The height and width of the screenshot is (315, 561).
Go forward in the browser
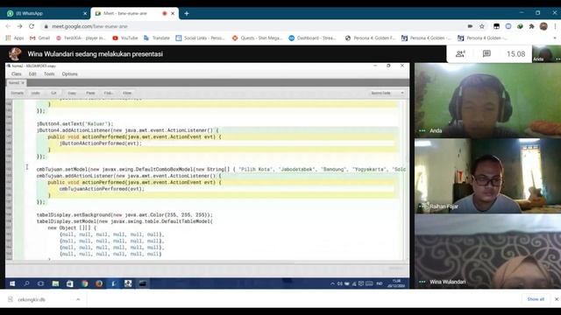[x=19, y=26]
